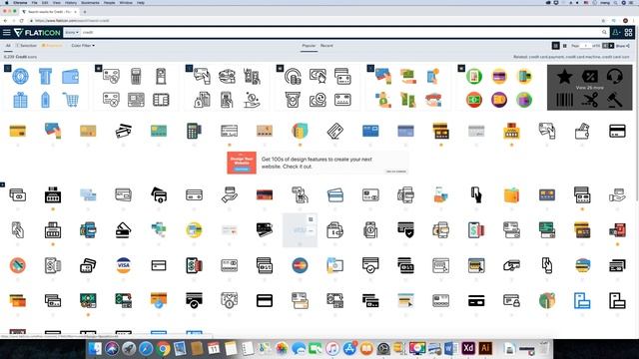Screen dimensions: 639x359
Task: Select the dark POS terminal icon in first row
Action: (194, 131)
